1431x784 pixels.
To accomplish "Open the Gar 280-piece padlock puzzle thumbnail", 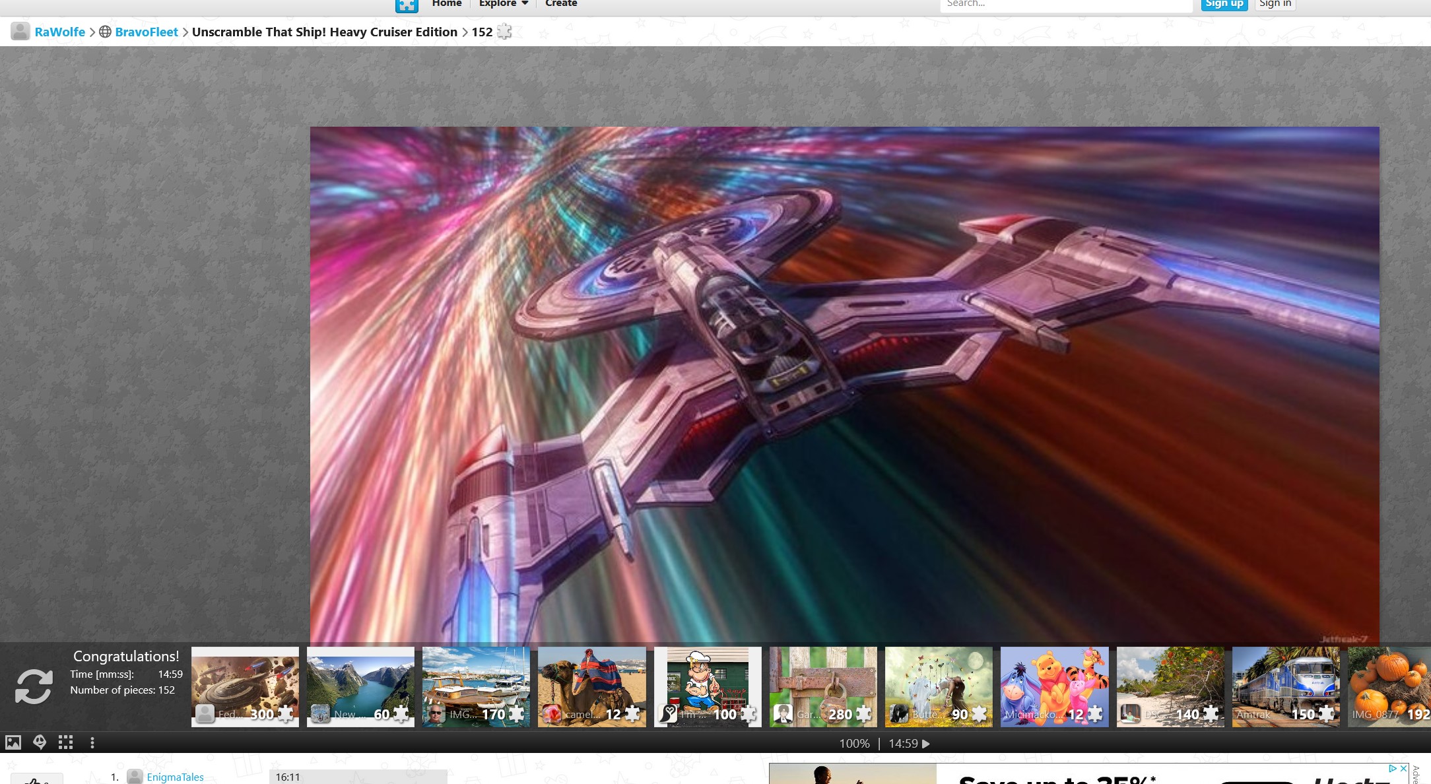I will 823,687.
